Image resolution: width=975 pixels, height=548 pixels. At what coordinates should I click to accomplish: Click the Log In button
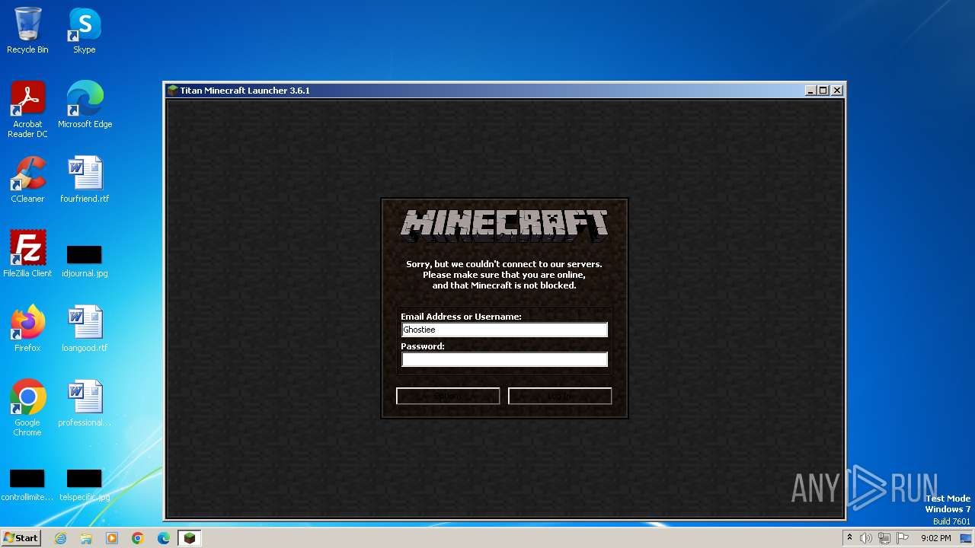coord(560,396)
